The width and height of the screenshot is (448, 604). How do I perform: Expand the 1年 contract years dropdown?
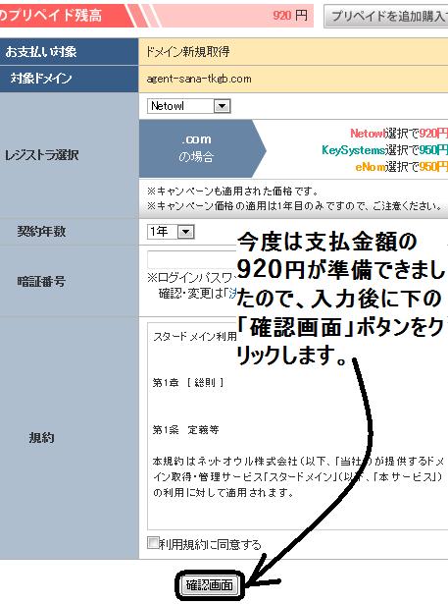185,232
